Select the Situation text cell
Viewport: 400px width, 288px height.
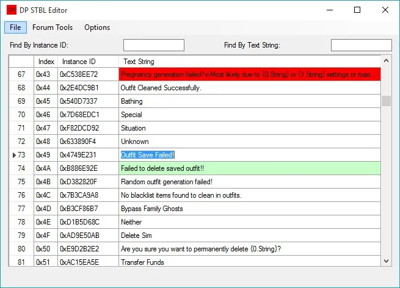(250, 128)
